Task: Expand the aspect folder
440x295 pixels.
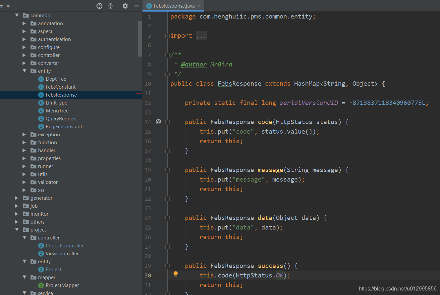Action: coord(24,31)
